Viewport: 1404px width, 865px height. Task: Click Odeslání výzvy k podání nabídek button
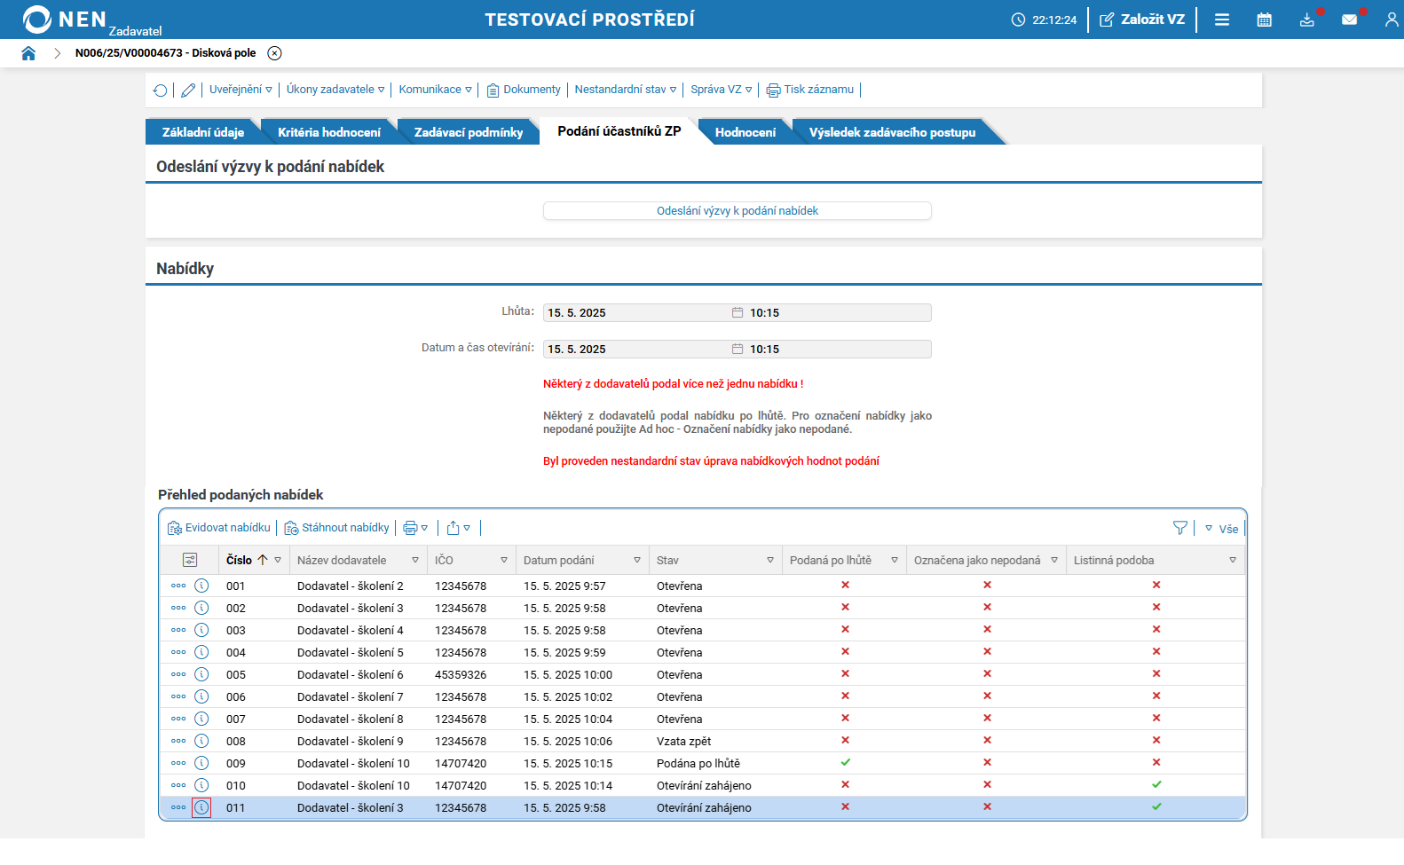tap(737, 210)
